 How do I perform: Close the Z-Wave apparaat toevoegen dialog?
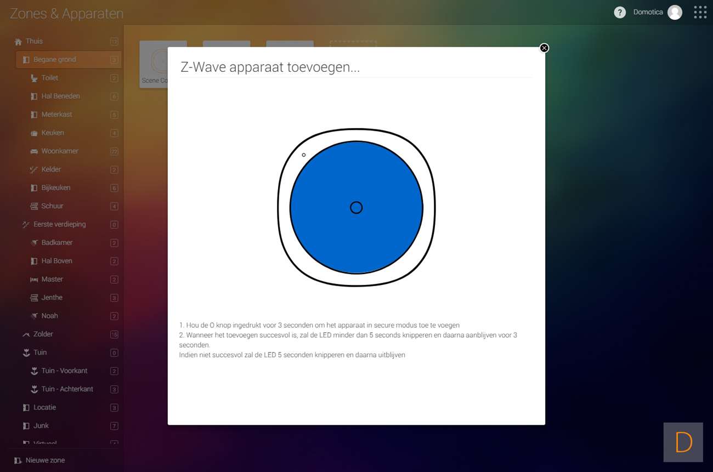coord(544,48)
